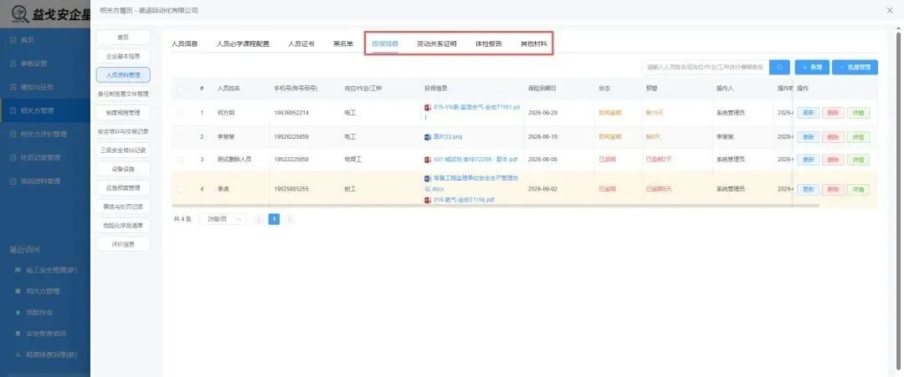Select the 投保信息 tab
This screenshot has height=377, width=904.
click(385, 43)
